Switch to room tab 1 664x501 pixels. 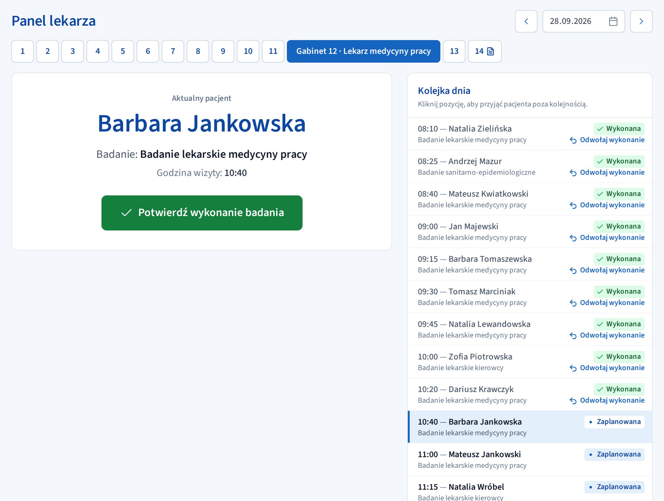[23, 51]
